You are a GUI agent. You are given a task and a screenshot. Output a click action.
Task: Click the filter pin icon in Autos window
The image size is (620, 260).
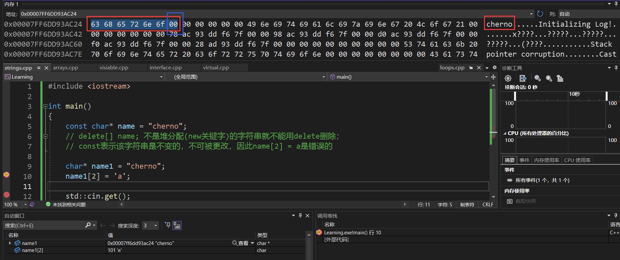point(168,225)
